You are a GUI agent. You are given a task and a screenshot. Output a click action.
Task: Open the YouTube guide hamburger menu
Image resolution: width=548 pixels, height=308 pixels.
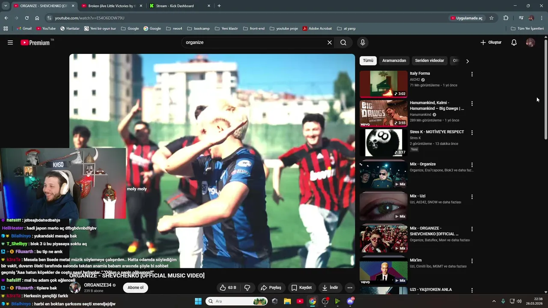coord(10,42)
